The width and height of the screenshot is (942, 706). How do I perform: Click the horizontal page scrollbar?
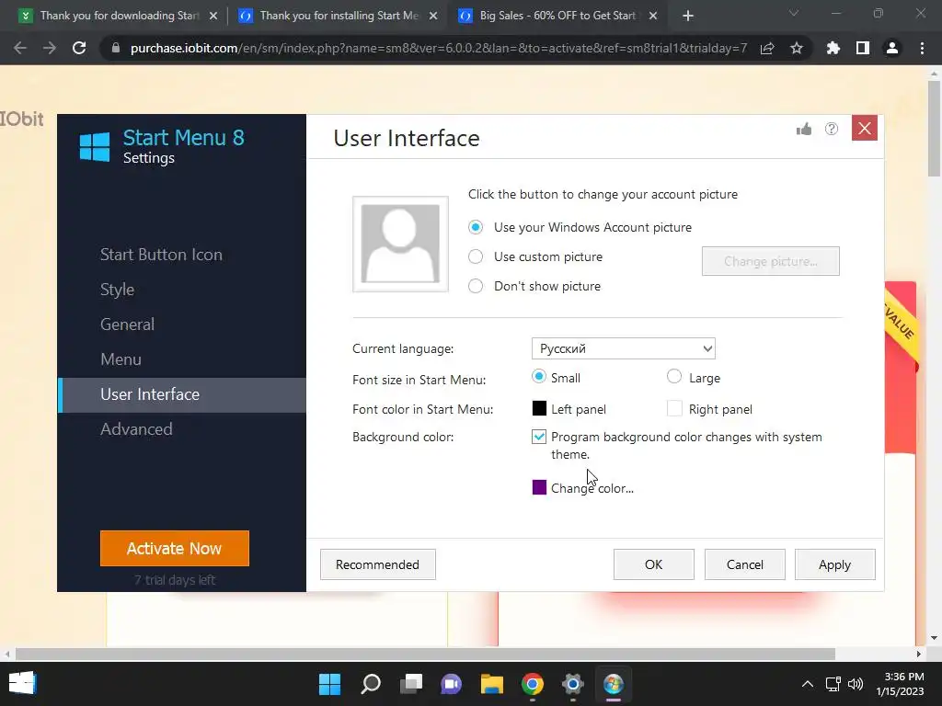(425, 654)
